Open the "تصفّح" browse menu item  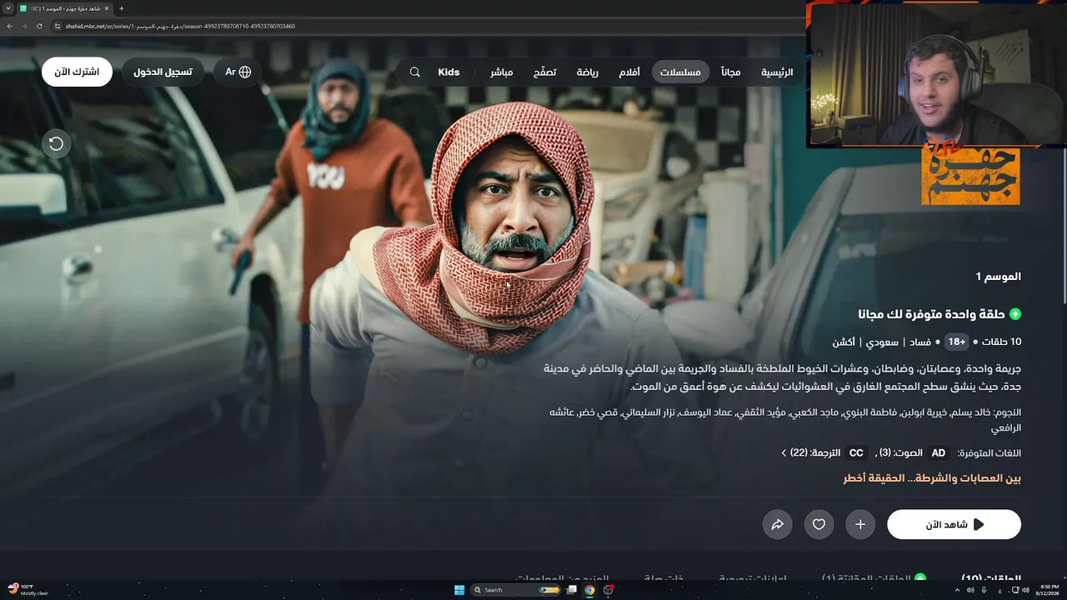pyautogui.click(x=545, y=72)
